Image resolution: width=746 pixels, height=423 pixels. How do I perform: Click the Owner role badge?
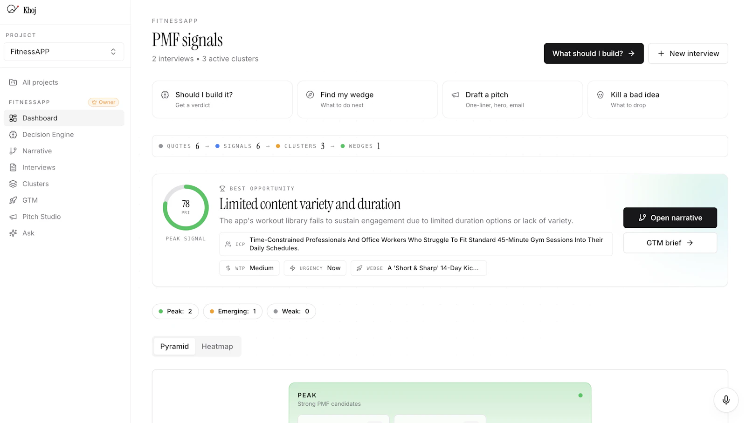[104, 102]
